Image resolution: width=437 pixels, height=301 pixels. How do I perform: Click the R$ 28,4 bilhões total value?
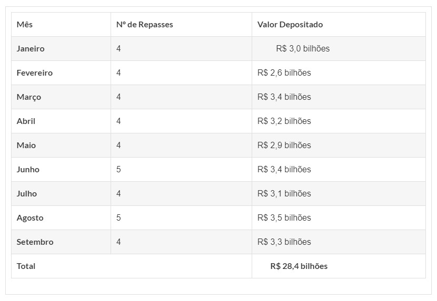coord(299,266)
